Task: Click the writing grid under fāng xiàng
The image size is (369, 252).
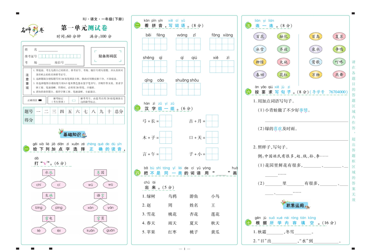Action: pos(222,44)
